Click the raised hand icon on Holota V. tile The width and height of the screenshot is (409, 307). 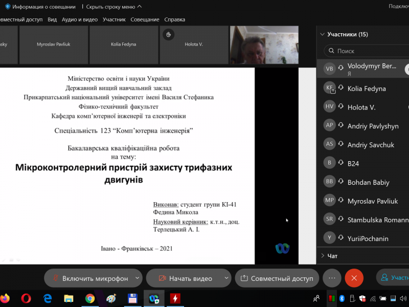(168, 34)
